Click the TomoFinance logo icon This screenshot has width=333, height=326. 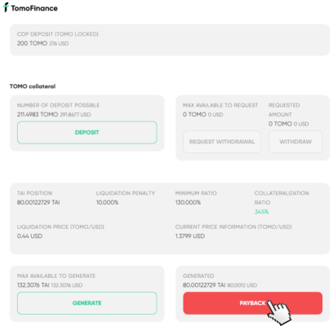tap(6, 7)
